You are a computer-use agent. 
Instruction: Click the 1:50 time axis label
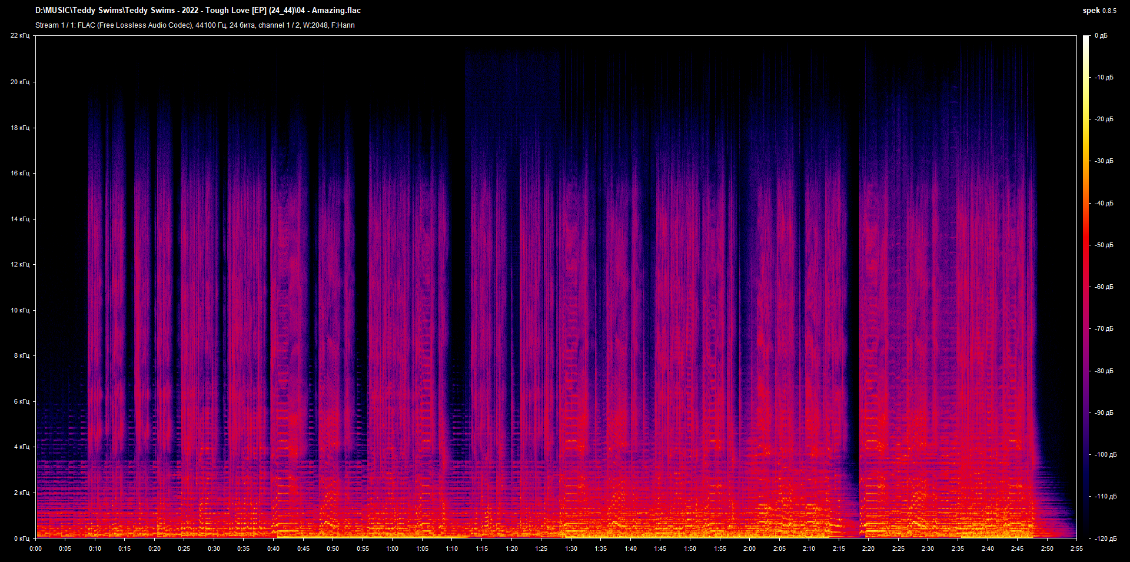[690, 548]
